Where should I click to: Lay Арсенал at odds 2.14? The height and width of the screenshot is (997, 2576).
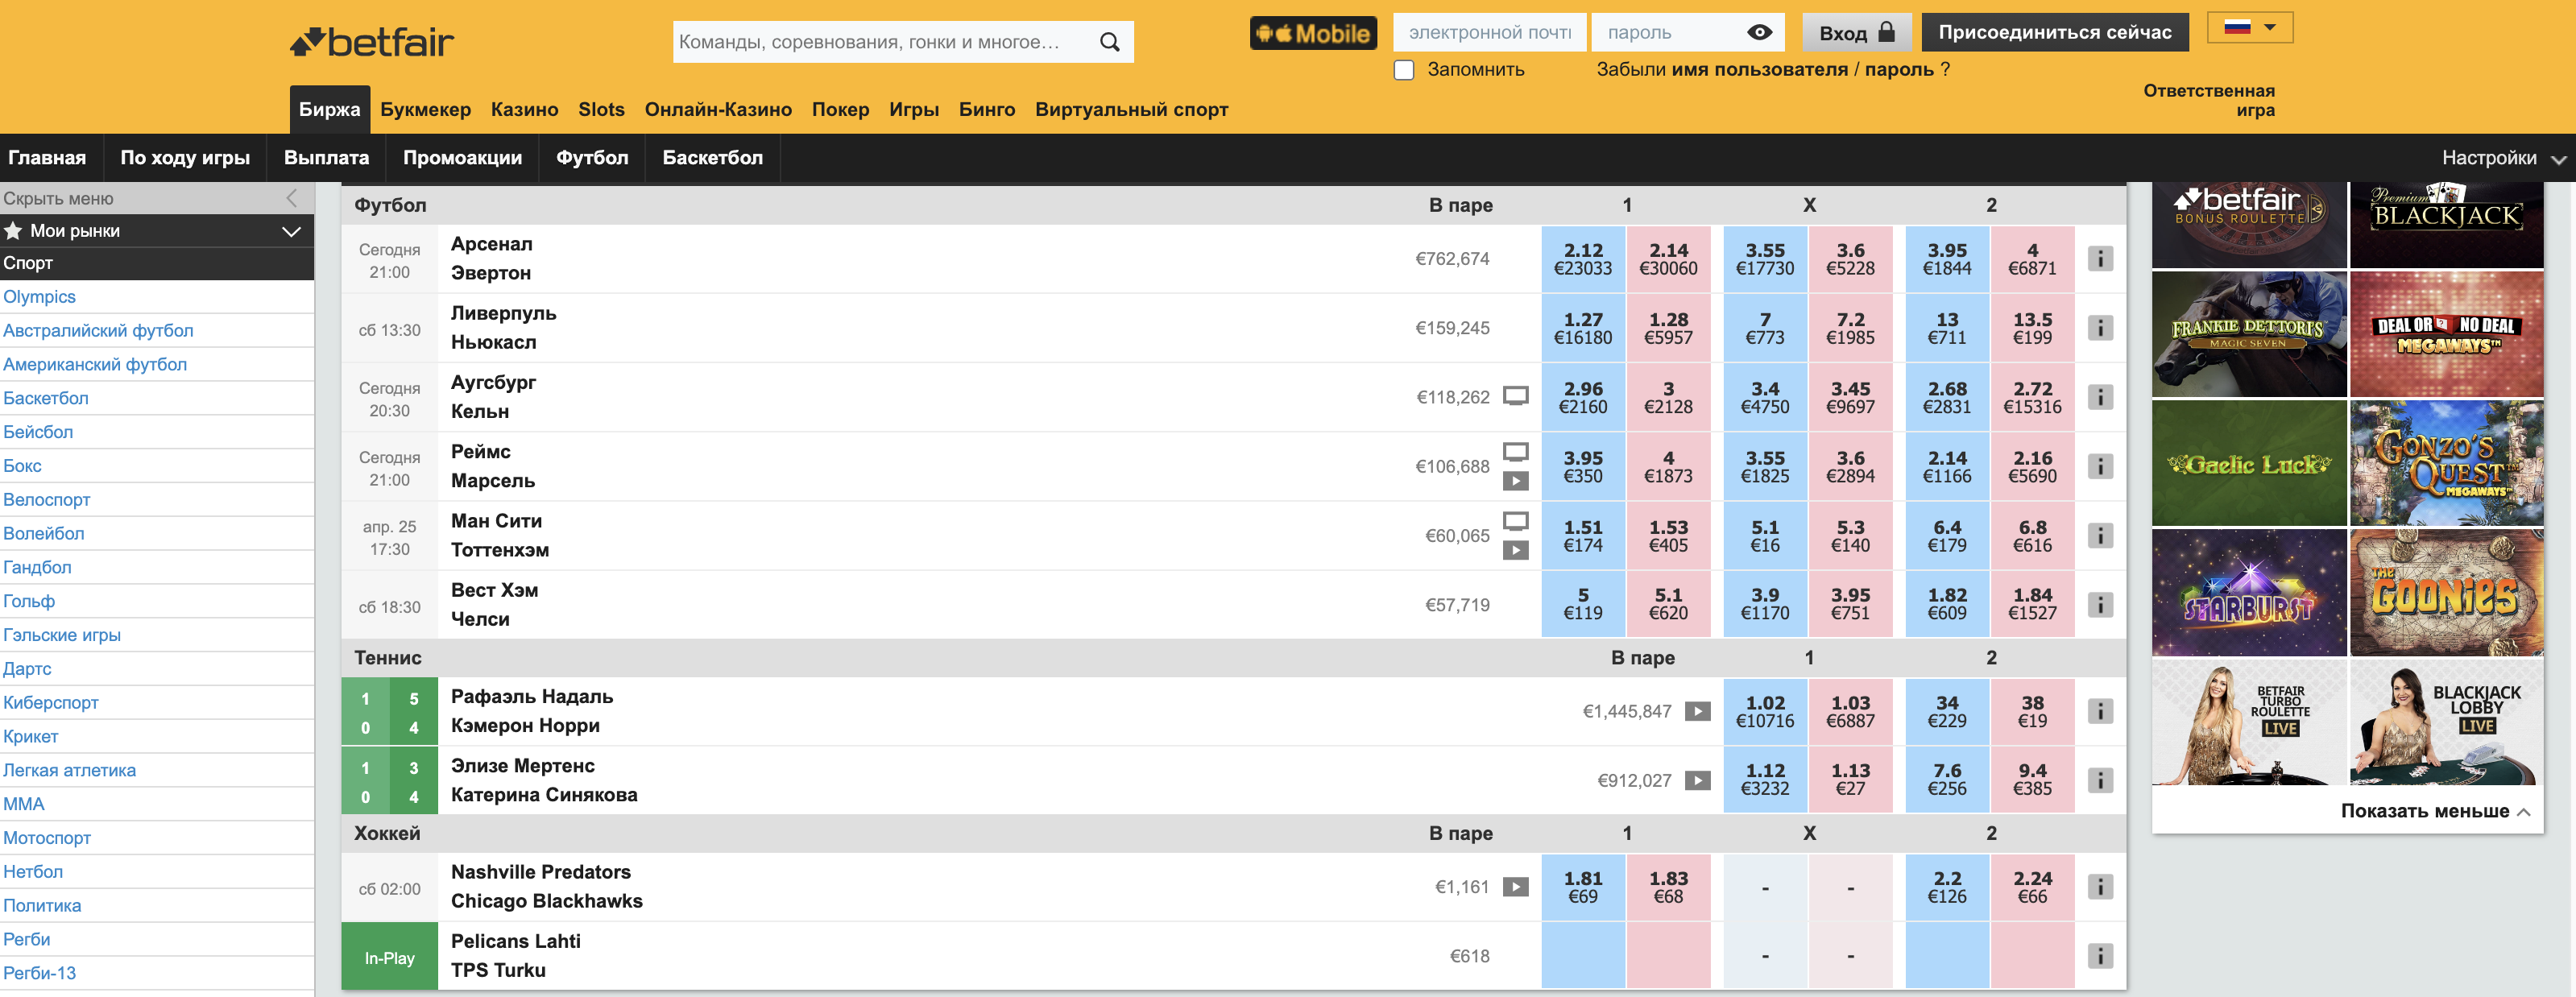click(1668, 259)
